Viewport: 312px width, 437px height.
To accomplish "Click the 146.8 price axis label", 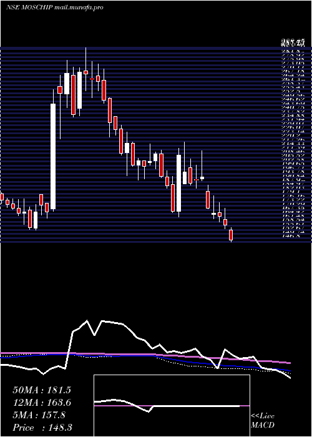I will pyautogui.click(x=292, y=236).
